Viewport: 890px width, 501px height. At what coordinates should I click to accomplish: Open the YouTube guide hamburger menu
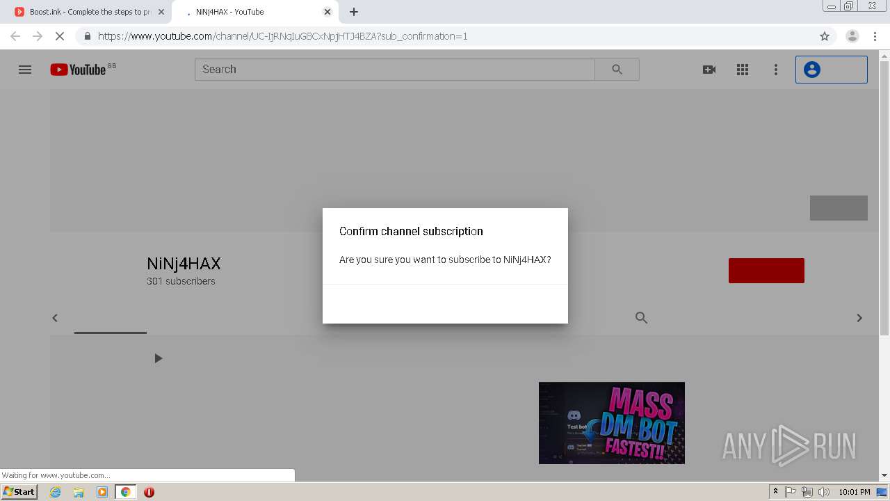pyautogui.click(x=25, y=70)
